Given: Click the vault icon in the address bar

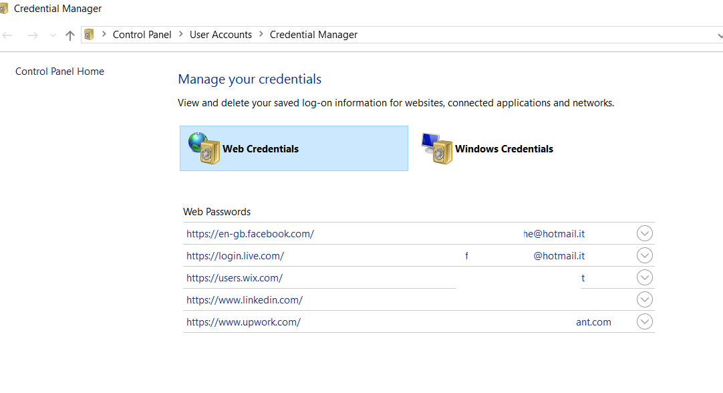Looking at the screenshot, I should pos(89,35).
